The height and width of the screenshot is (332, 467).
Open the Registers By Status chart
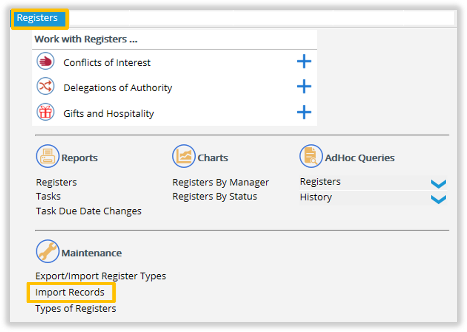click(x=215, y=196)
